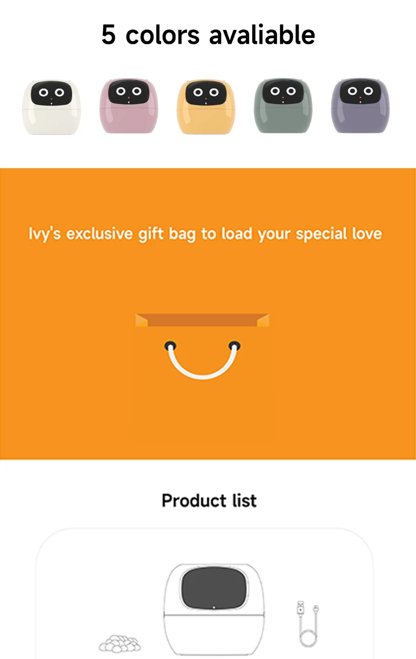Viewport: 416px width, 659px height.
Task: Click the "5 colors avaliable" heading
Action: click(x=208, y=35)
